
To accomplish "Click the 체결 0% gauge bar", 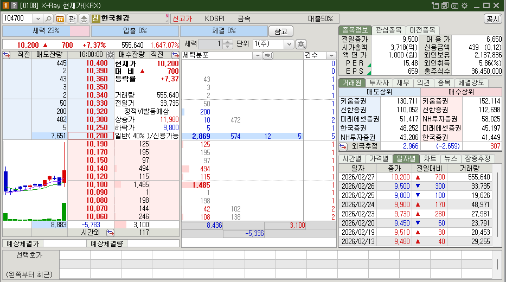I will (x=224, y=31).
